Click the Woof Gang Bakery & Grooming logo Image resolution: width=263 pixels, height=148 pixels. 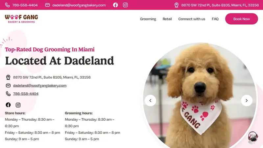(21, 19)
